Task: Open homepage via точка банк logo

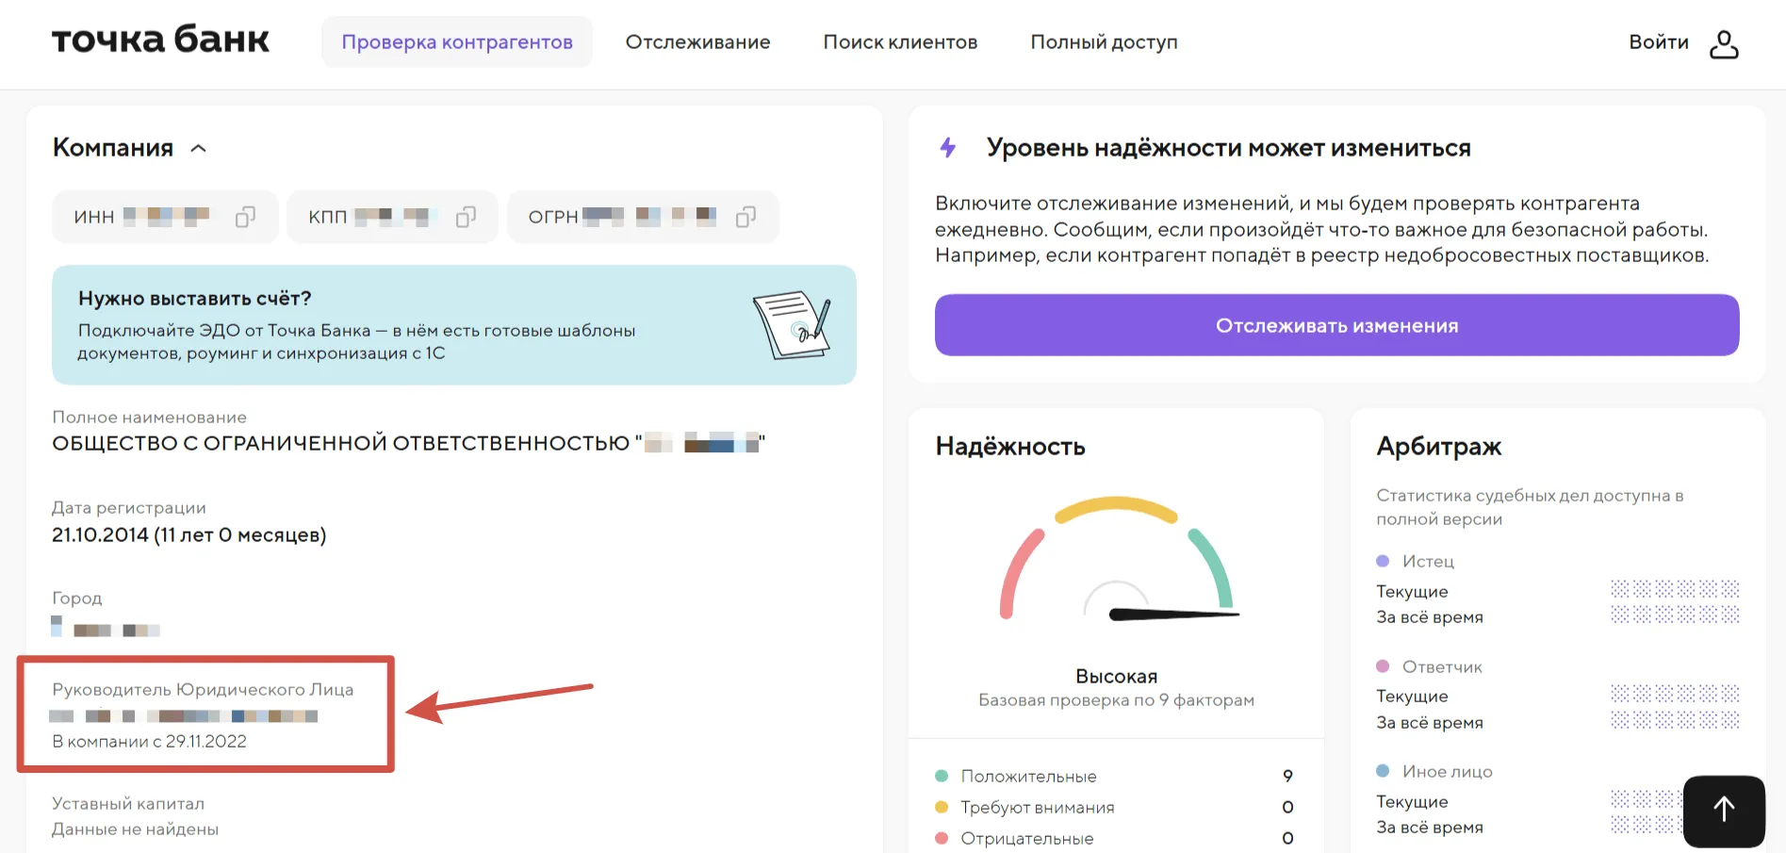Action: (158, 40)
